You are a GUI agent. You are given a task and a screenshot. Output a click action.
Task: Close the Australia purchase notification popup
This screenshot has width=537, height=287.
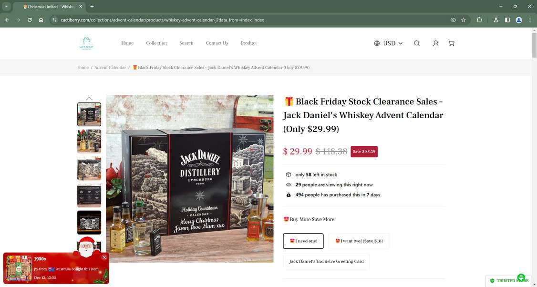pos(104,257)
